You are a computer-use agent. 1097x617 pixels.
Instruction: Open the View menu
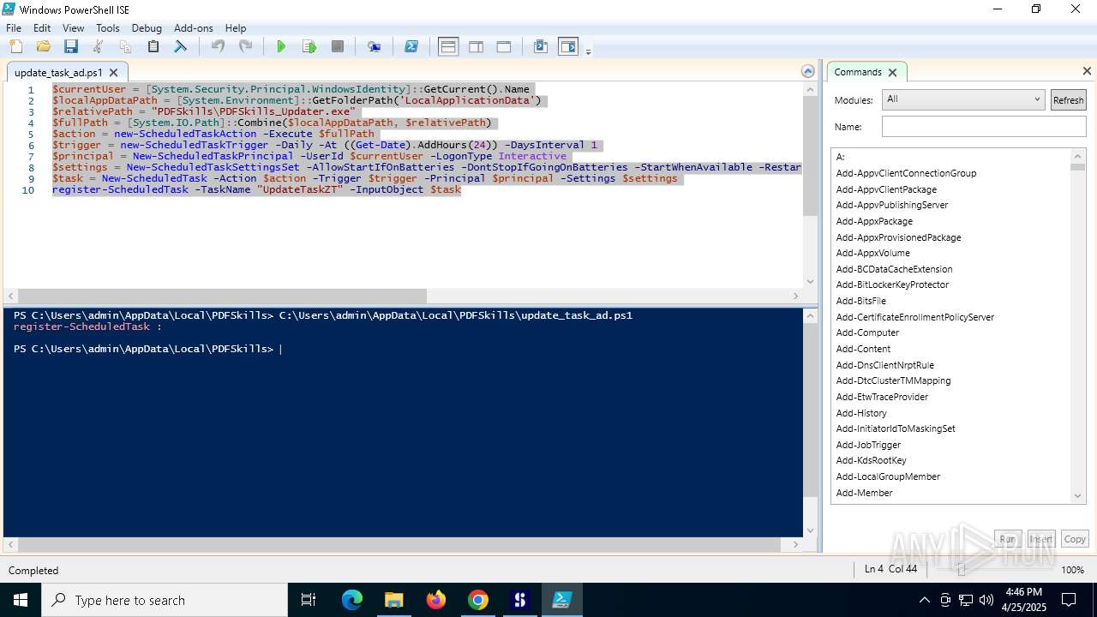(x=74, y=28)
